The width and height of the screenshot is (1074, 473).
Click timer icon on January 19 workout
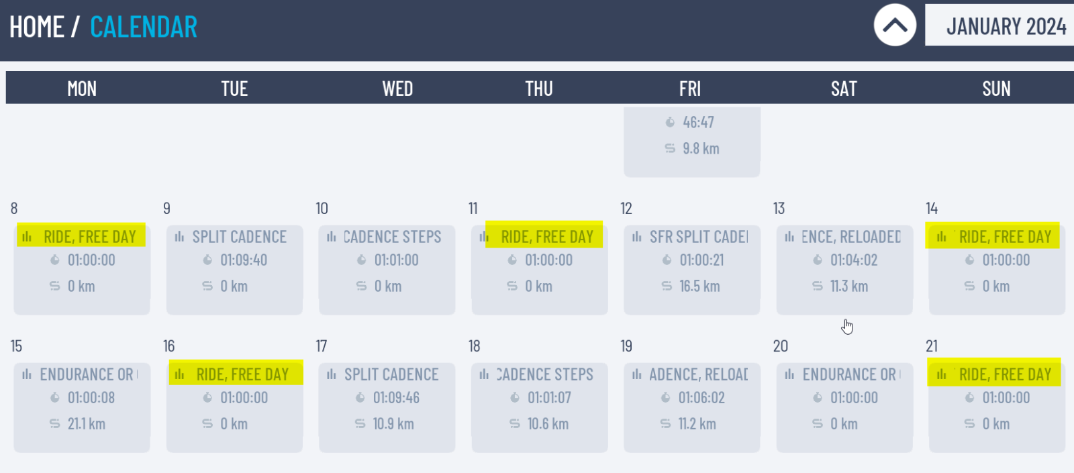pos(665,398)
